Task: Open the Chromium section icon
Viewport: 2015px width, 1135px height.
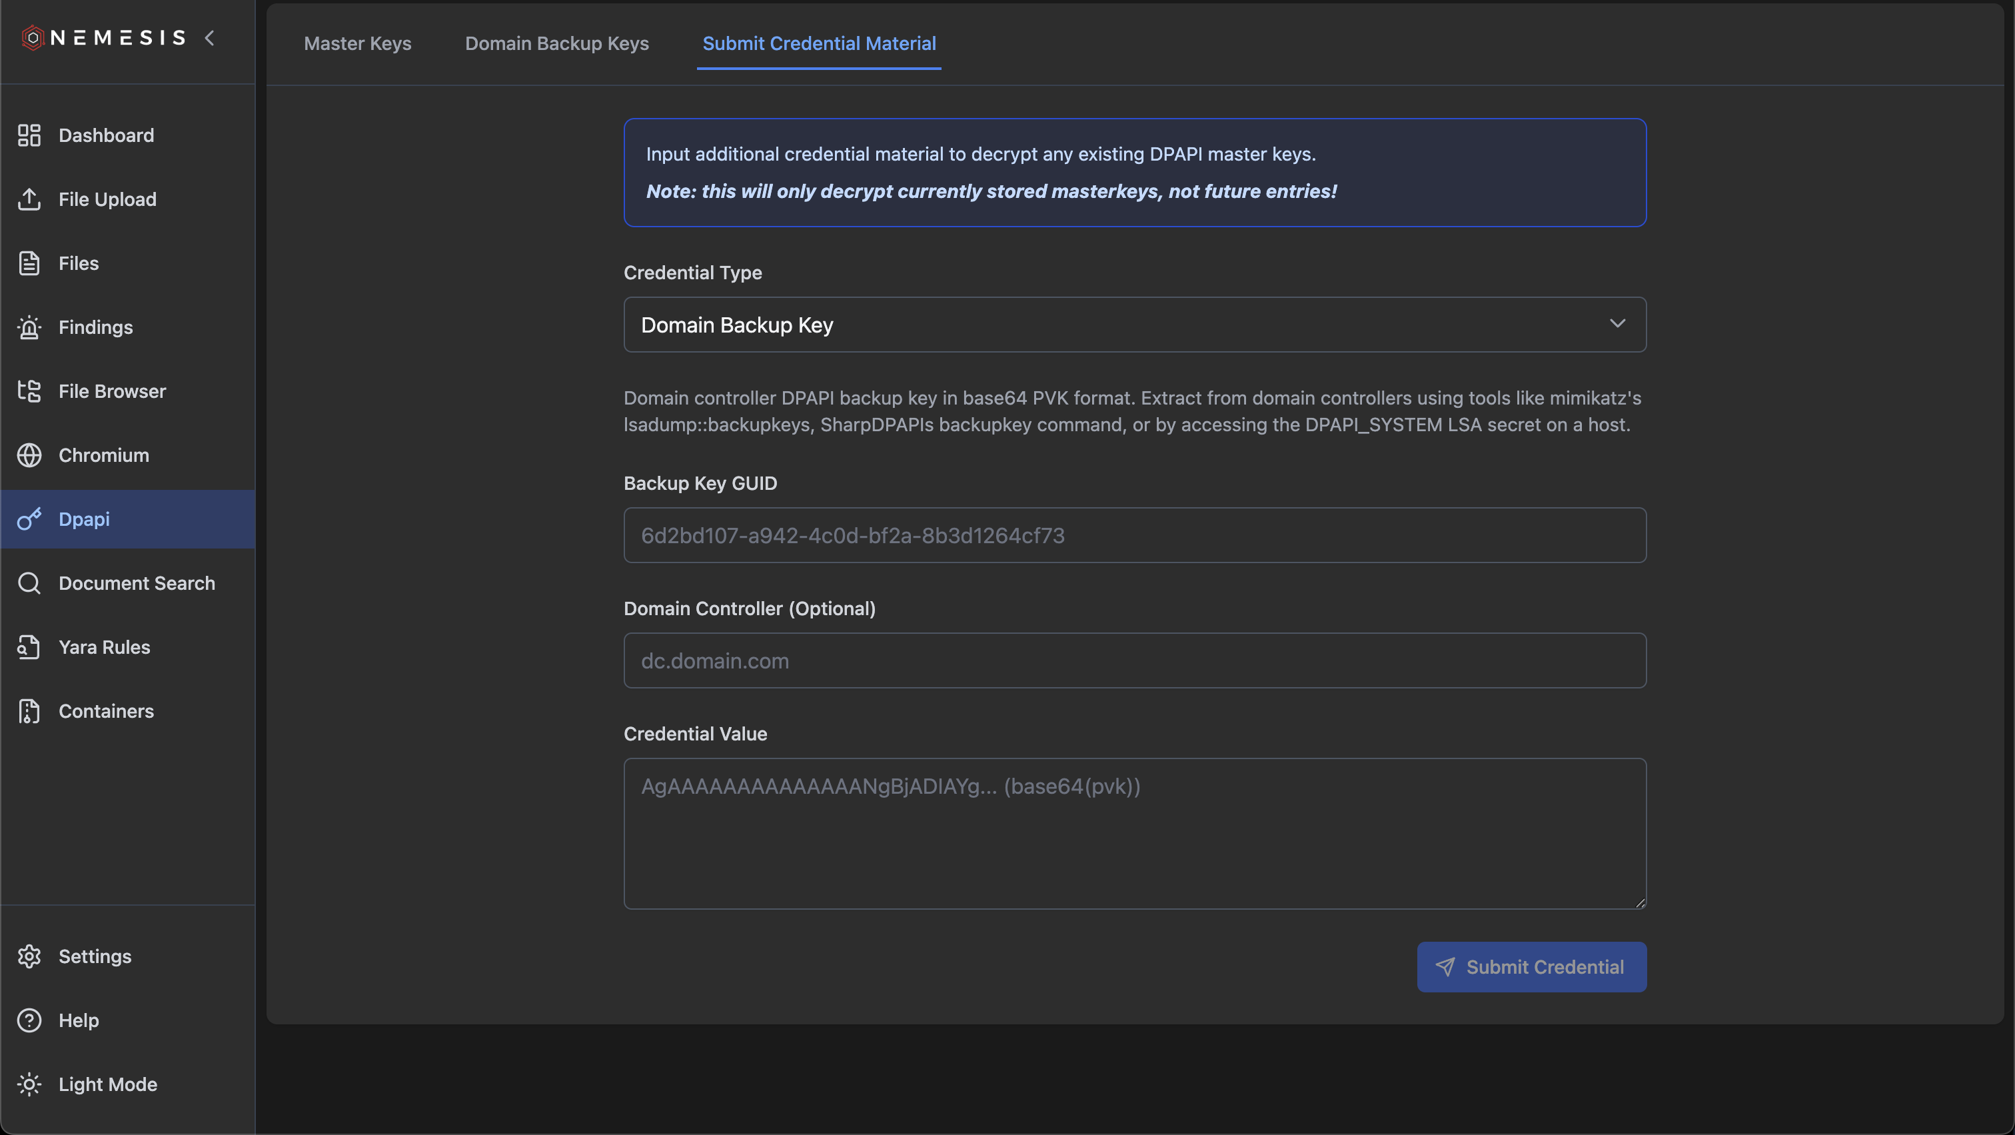Action: pos(30,455)
